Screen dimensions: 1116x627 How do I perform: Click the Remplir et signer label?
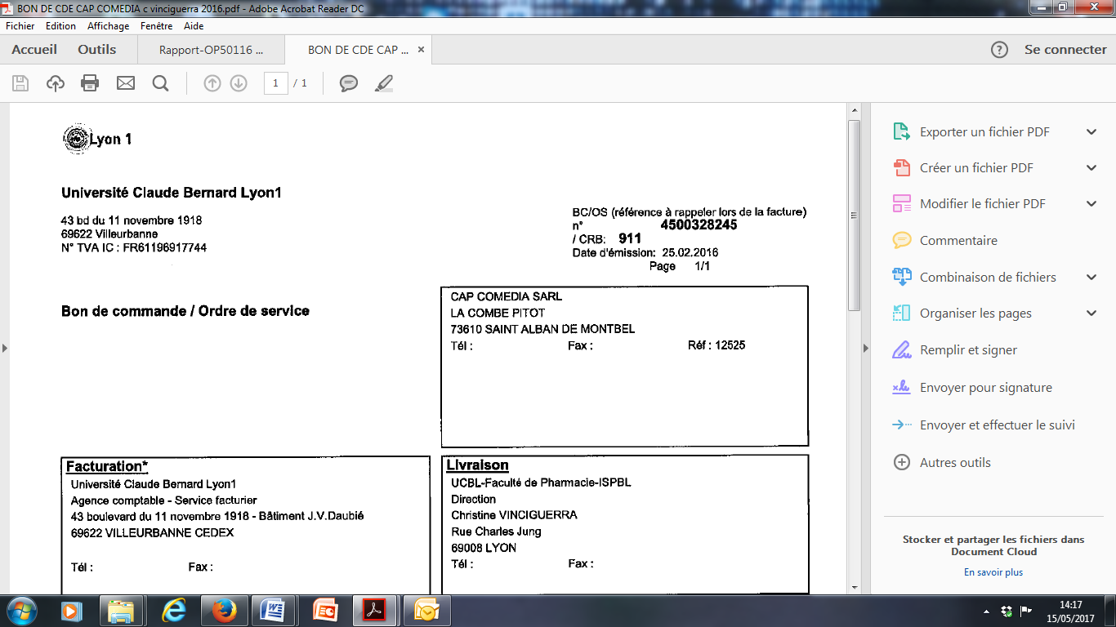pos(968,349)
